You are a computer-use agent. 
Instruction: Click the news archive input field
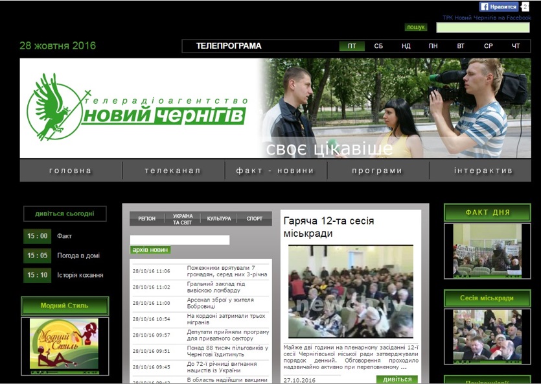coord(179,240)
